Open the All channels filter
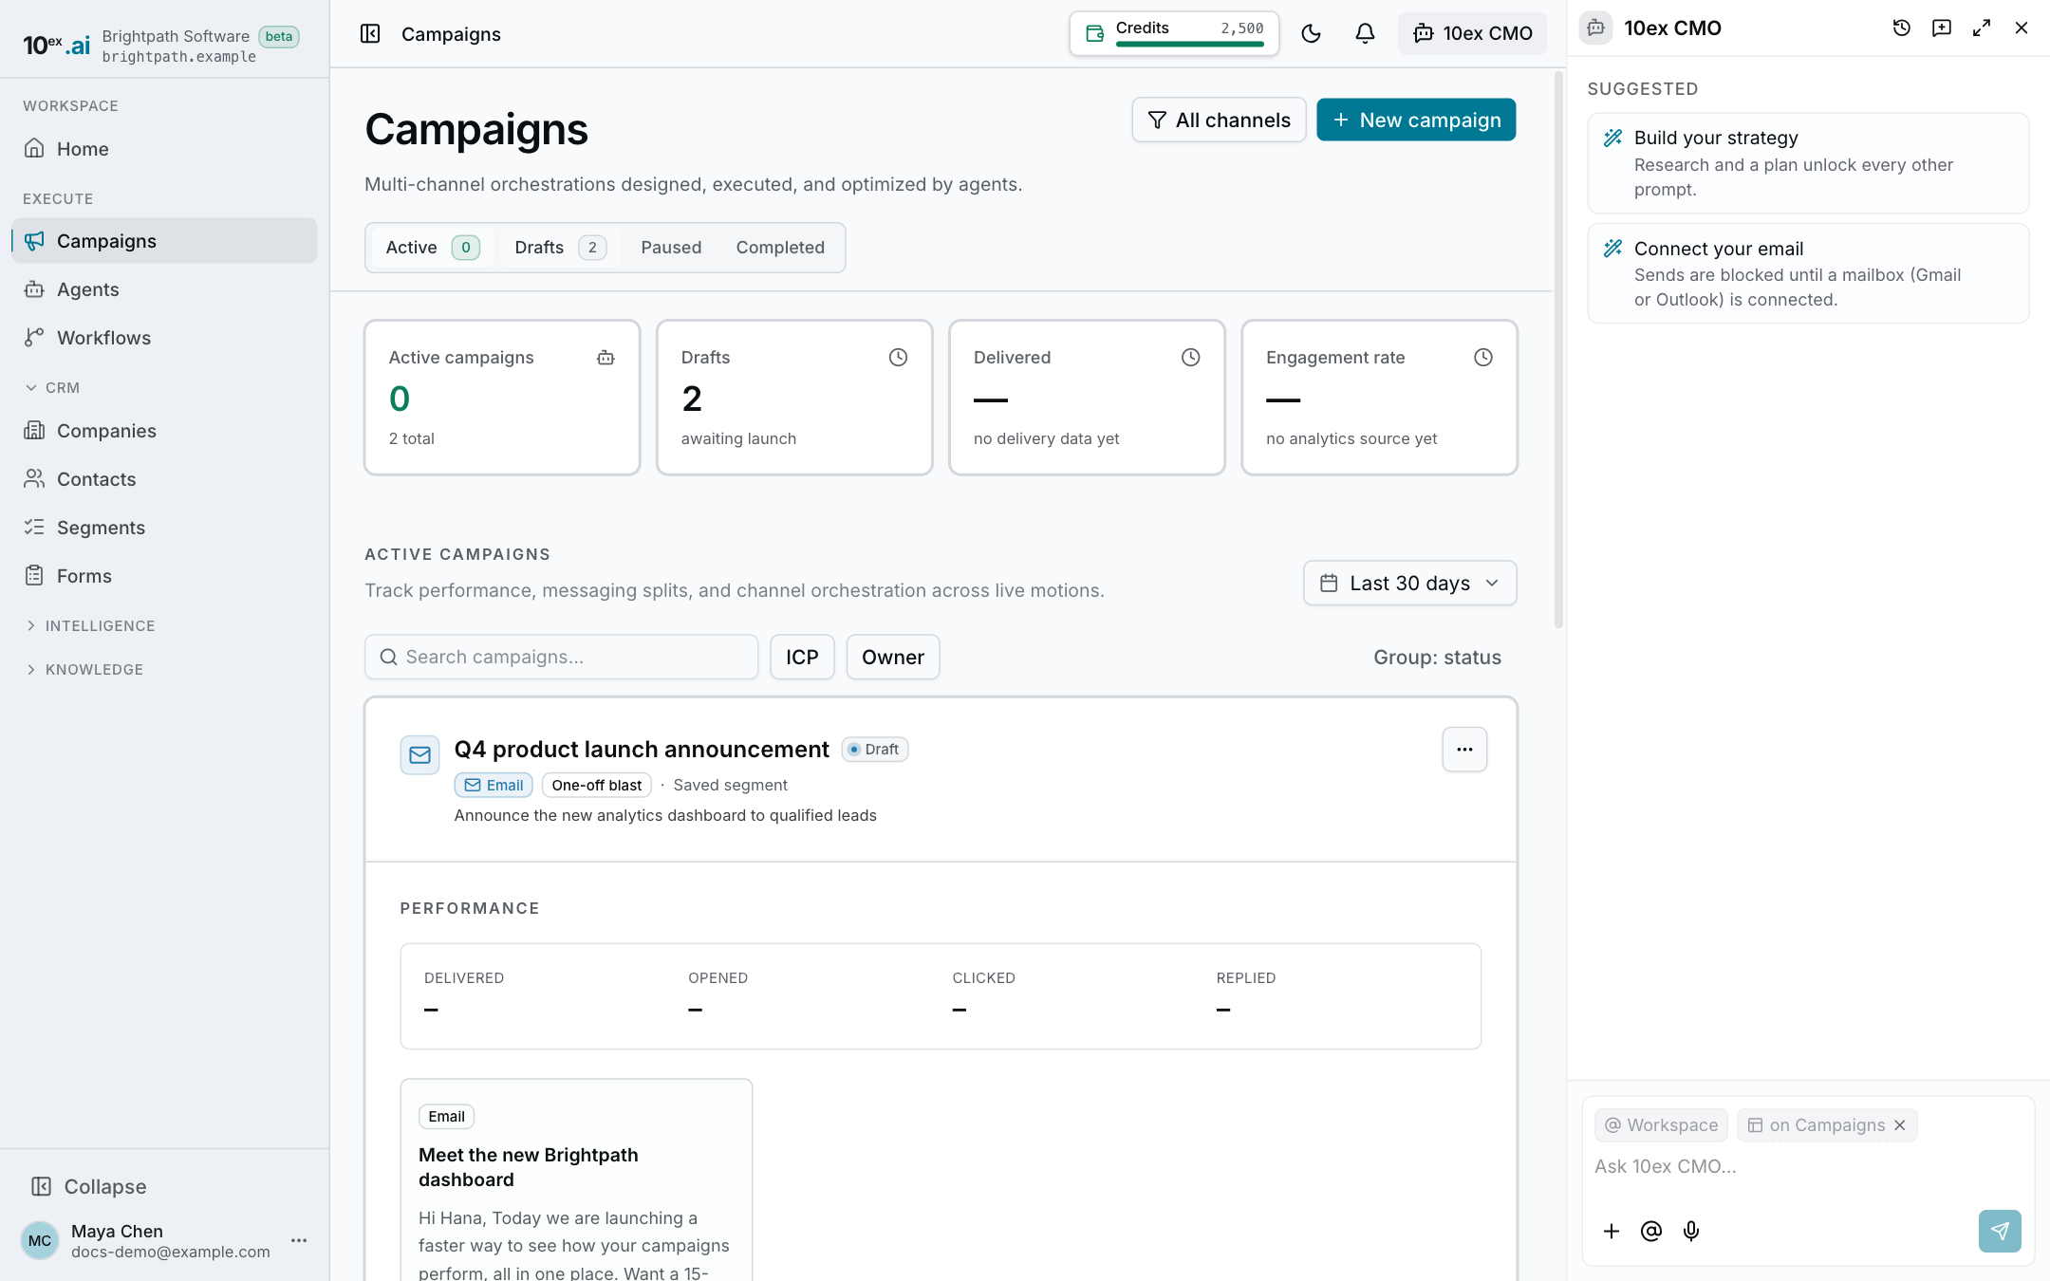 pyautogui.click(x=1219, y=120)
